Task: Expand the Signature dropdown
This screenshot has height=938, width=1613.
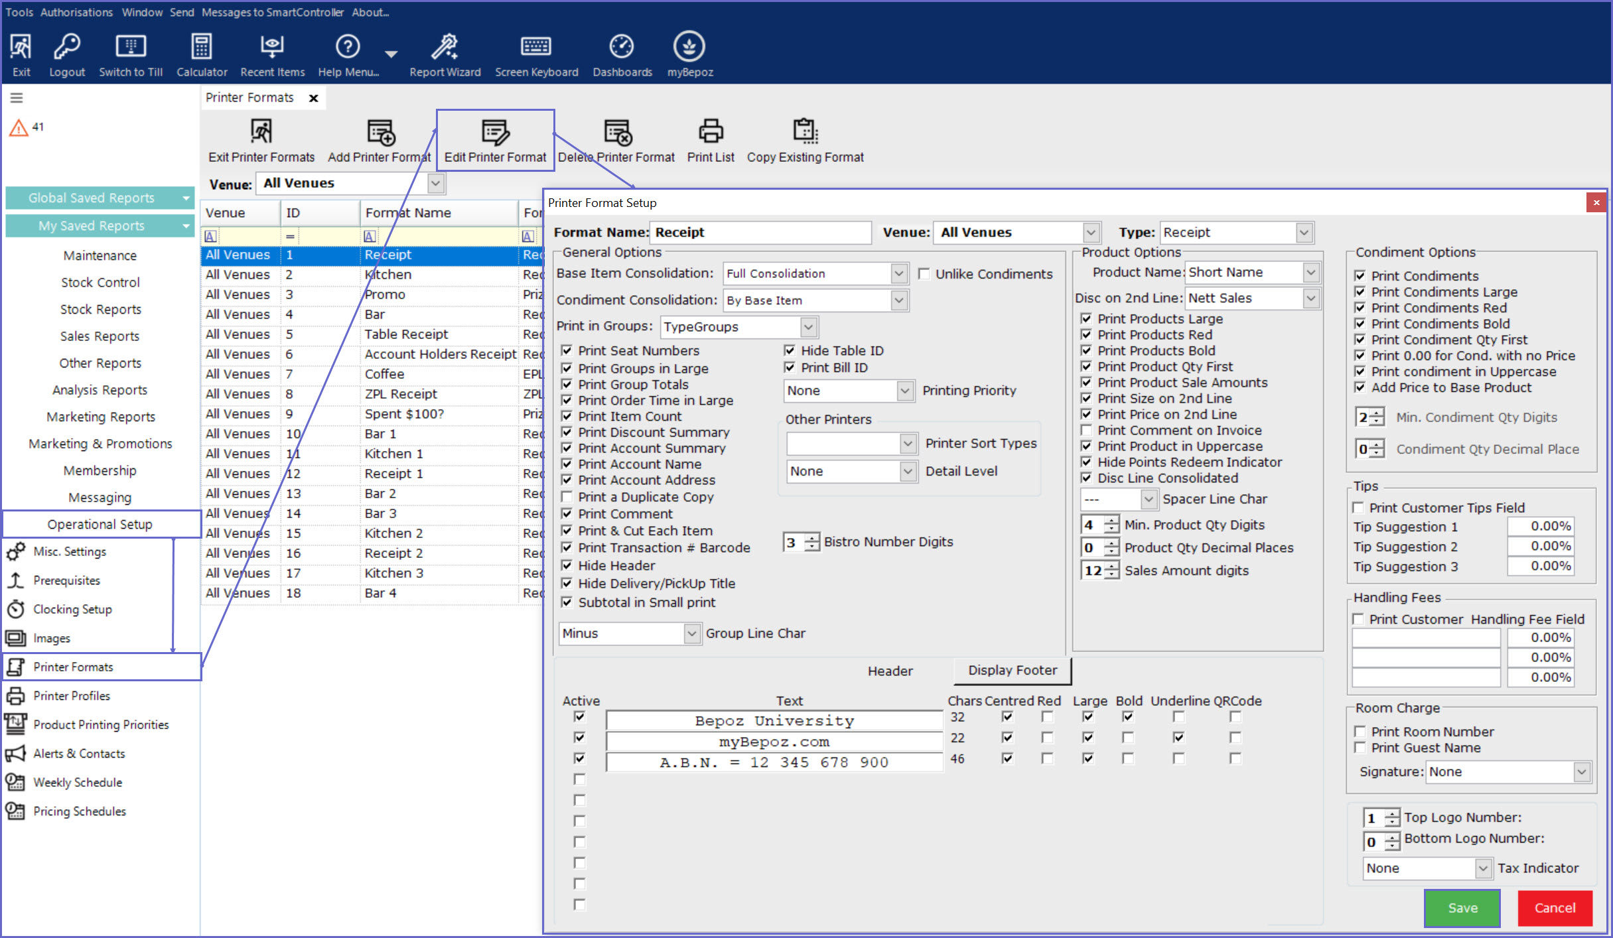Action: pyautogui.click(x=1581, y=771)
